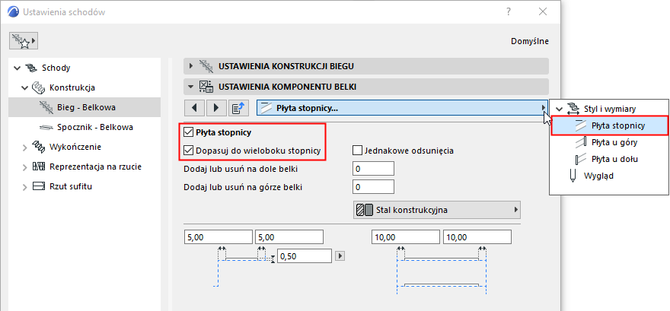Select Schody in the tree
The width and height of the screenshot is (670, 311).
pyautogui.click(x=56, y=68)
